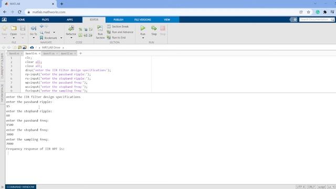Image resolution: width=336 pixels, height=189 pixels.
Task: Collapse the toolstrip using the header toggle
Action: [293, 19]
